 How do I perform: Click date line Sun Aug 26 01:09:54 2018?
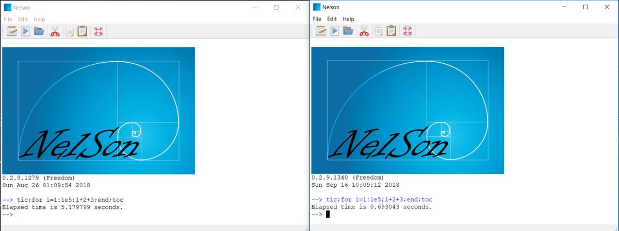pyautogui.click(x=46, y=185)
